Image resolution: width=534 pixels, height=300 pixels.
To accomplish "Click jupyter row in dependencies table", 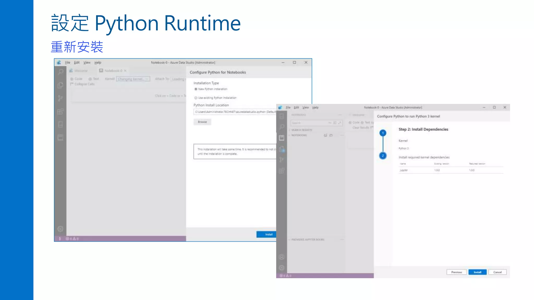I will [451, 170].
